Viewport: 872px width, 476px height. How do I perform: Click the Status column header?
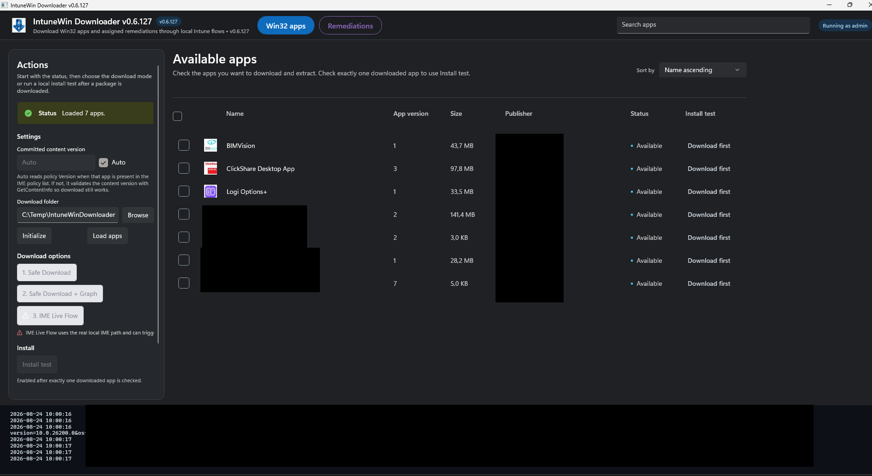639,113
